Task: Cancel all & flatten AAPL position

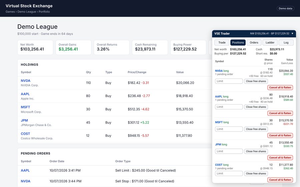Action: coord(280,113)
